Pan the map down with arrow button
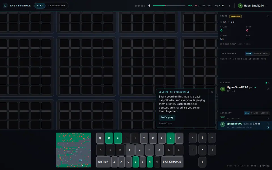 pyautogui.click(x=202, y=162)
